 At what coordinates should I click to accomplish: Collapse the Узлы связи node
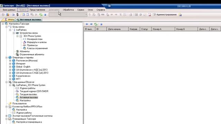(7, 27)
